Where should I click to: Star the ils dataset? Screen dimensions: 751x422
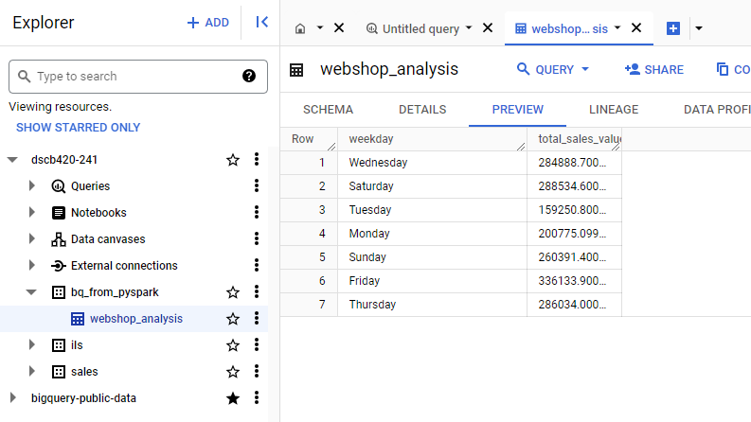(233, 345)
